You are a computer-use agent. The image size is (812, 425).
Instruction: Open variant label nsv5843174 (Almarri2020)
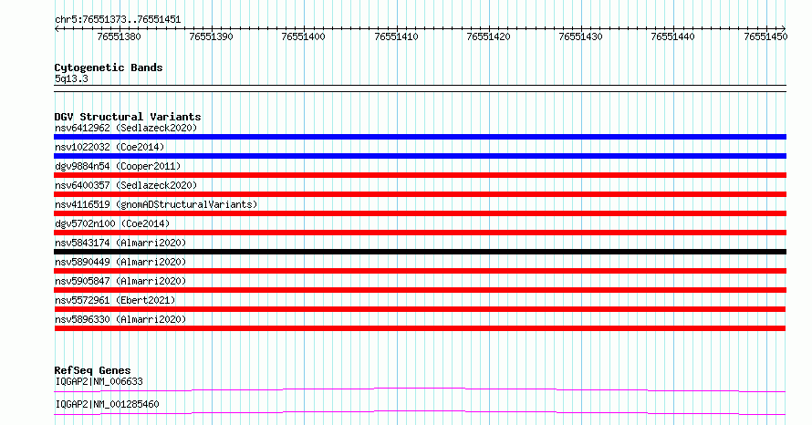tap(120, 243)
